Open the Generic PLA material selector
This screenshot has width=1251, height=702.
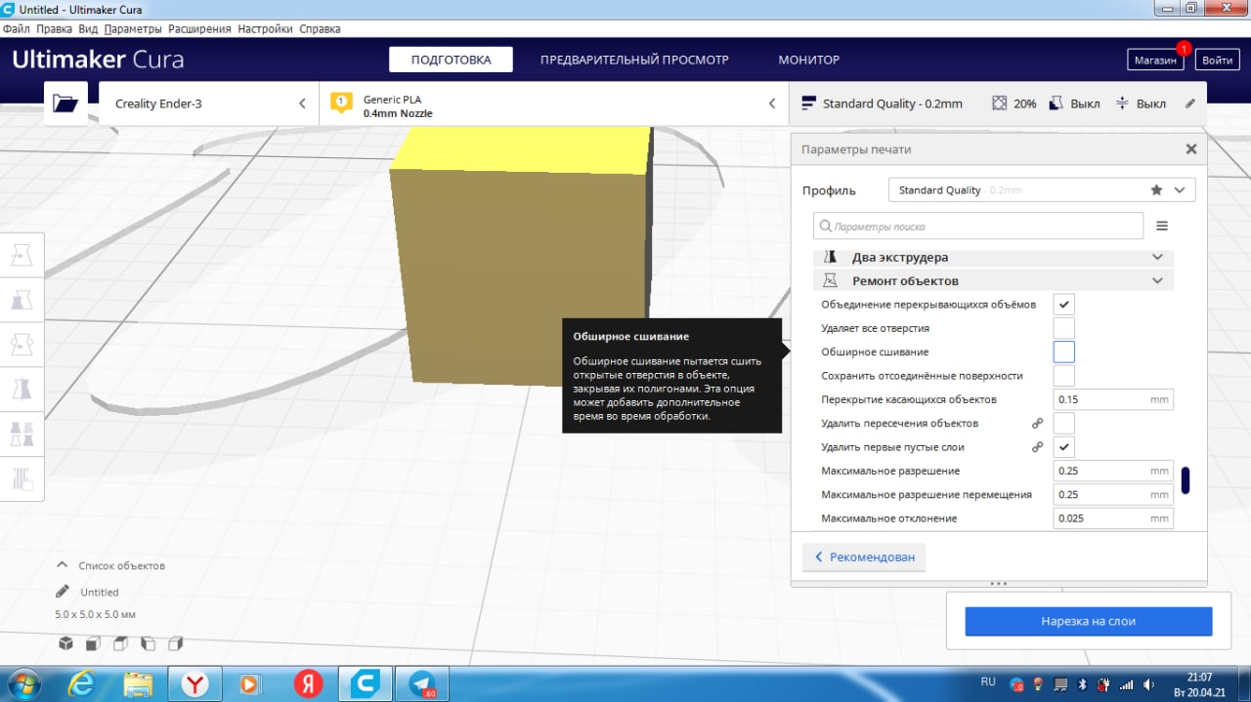(554, 103)
